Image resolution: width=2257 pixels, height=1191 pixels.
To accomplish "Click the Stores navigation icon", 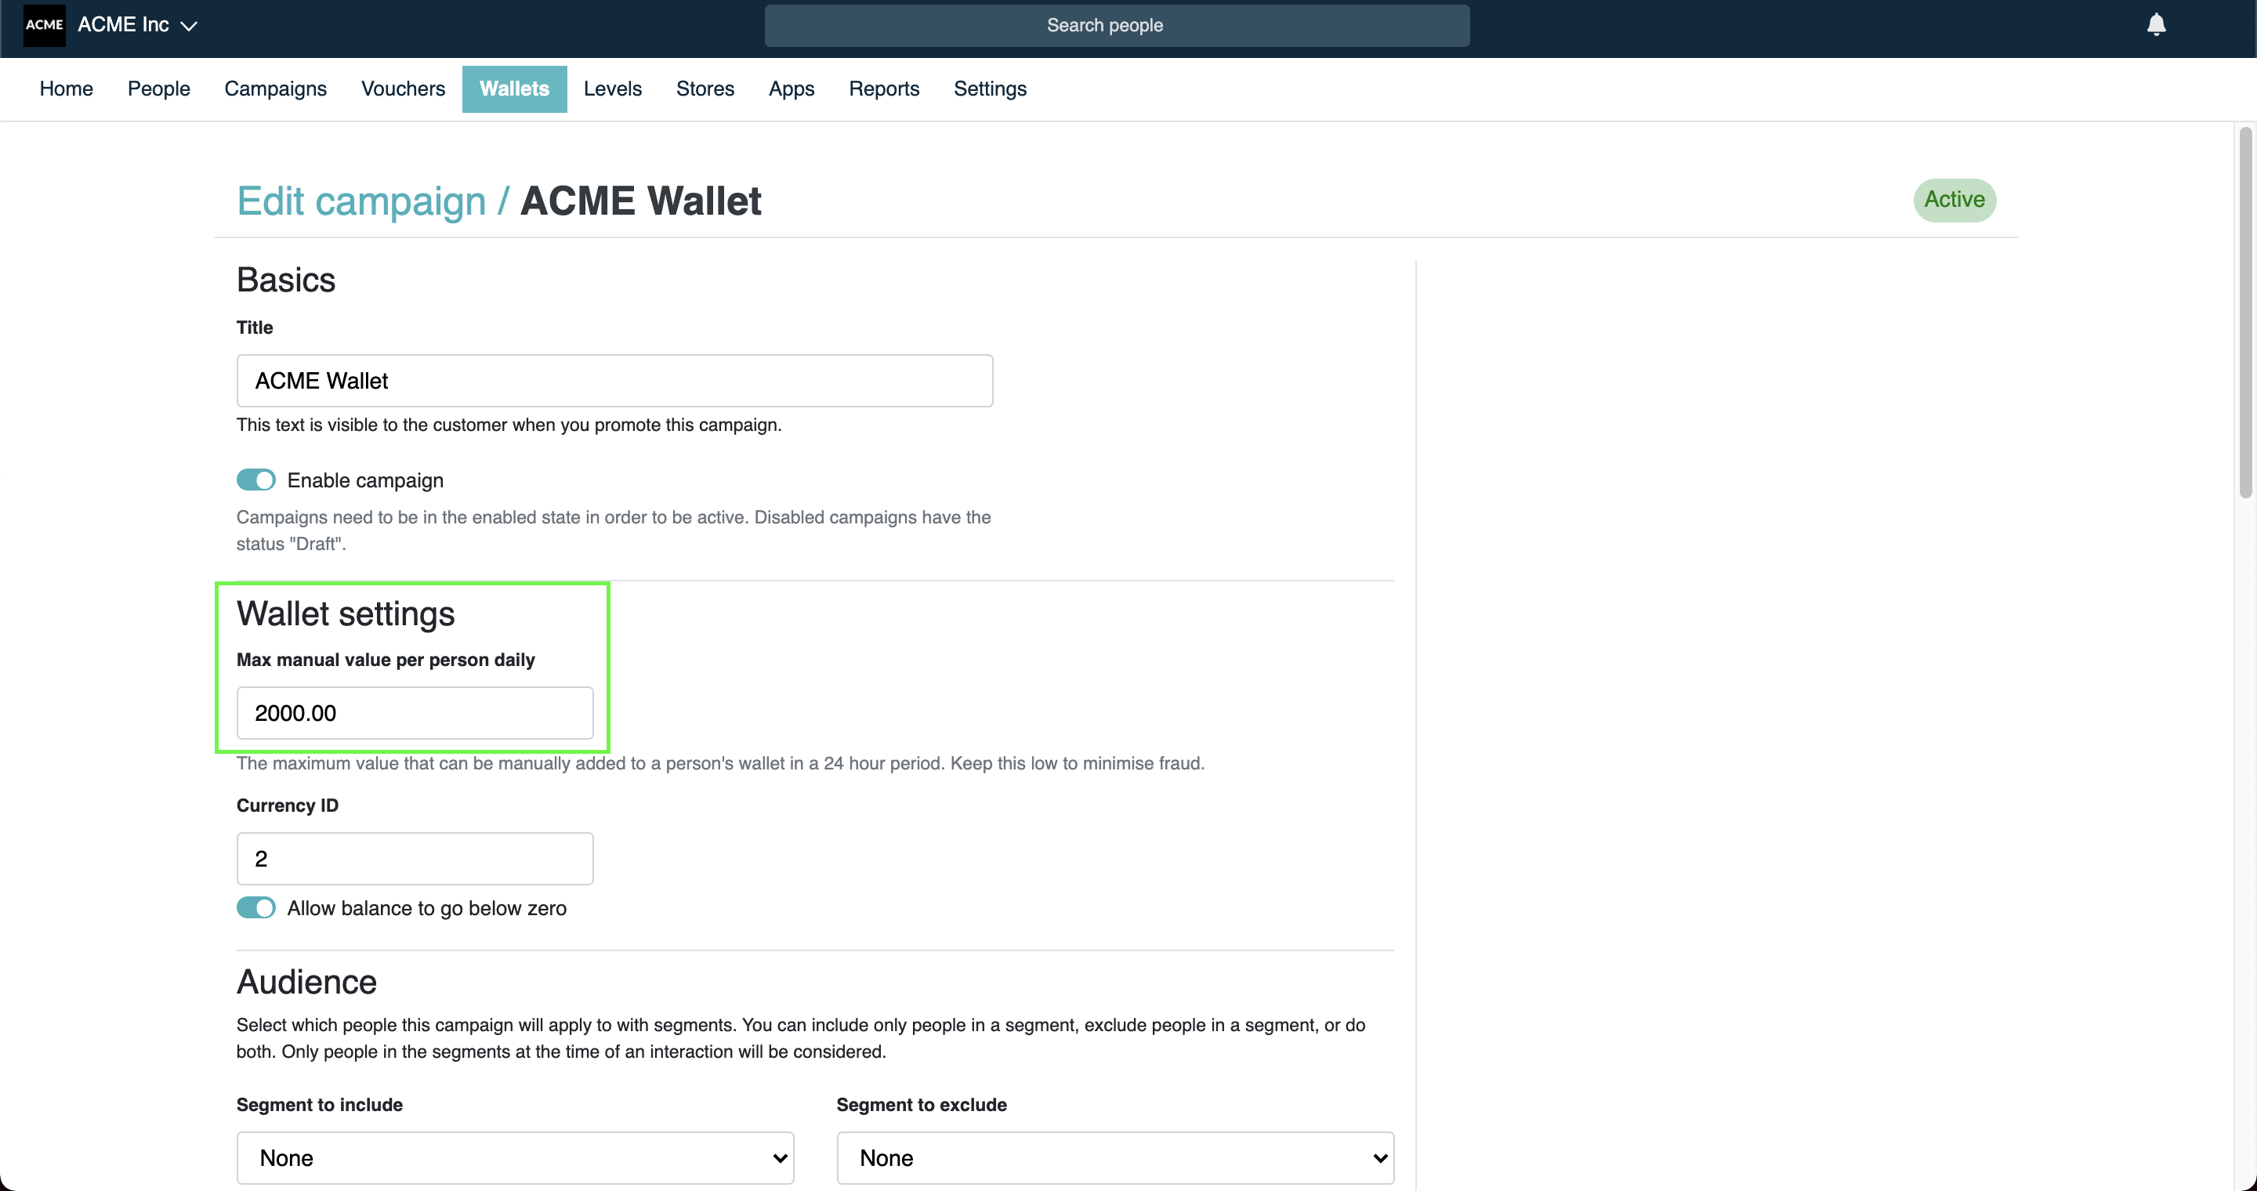I will [x=705, y=88].
